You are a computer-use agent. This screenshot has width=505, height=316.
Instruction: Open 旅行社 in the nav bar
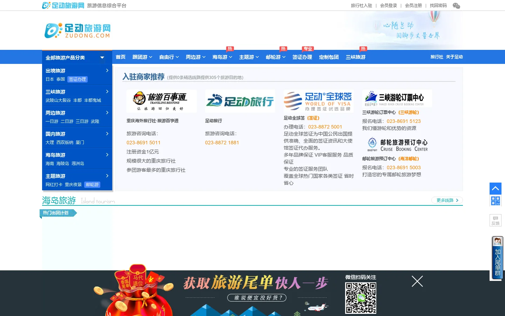[437, 57]
